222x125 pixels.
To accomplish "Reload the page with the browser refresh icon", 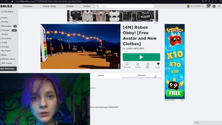I will (x=6, y=1).
